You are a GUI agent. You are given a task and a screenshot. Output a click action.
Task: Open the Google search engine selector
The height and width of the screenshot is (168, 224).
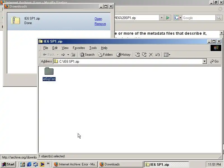tap(178, 18)
